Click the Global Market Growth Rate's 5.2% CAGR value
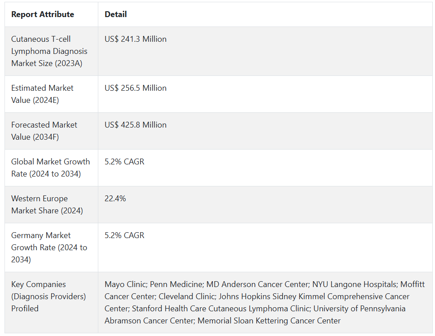The width and height of the screenshot is (435, 336). tap(124, 162)
